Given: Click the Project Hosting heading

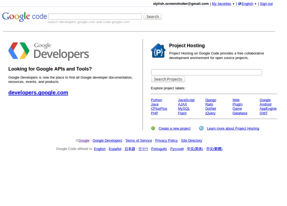Looking at the screenshot, I should point(187,46).
